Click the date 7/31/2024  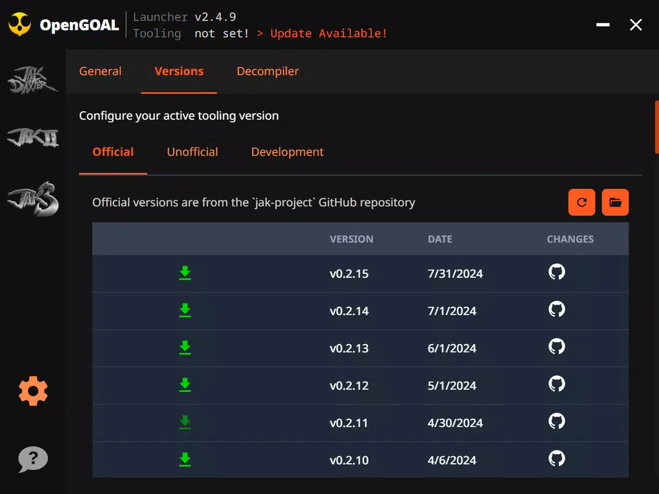(455, 274)
